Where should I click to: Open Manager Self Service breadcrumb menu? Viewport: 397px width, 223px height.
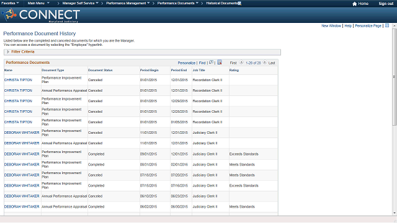(81, 3)
